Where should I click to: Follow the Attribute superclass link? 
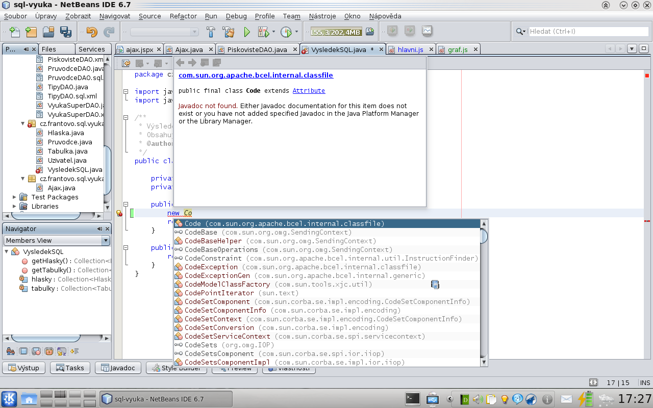[x=309, y=90]
